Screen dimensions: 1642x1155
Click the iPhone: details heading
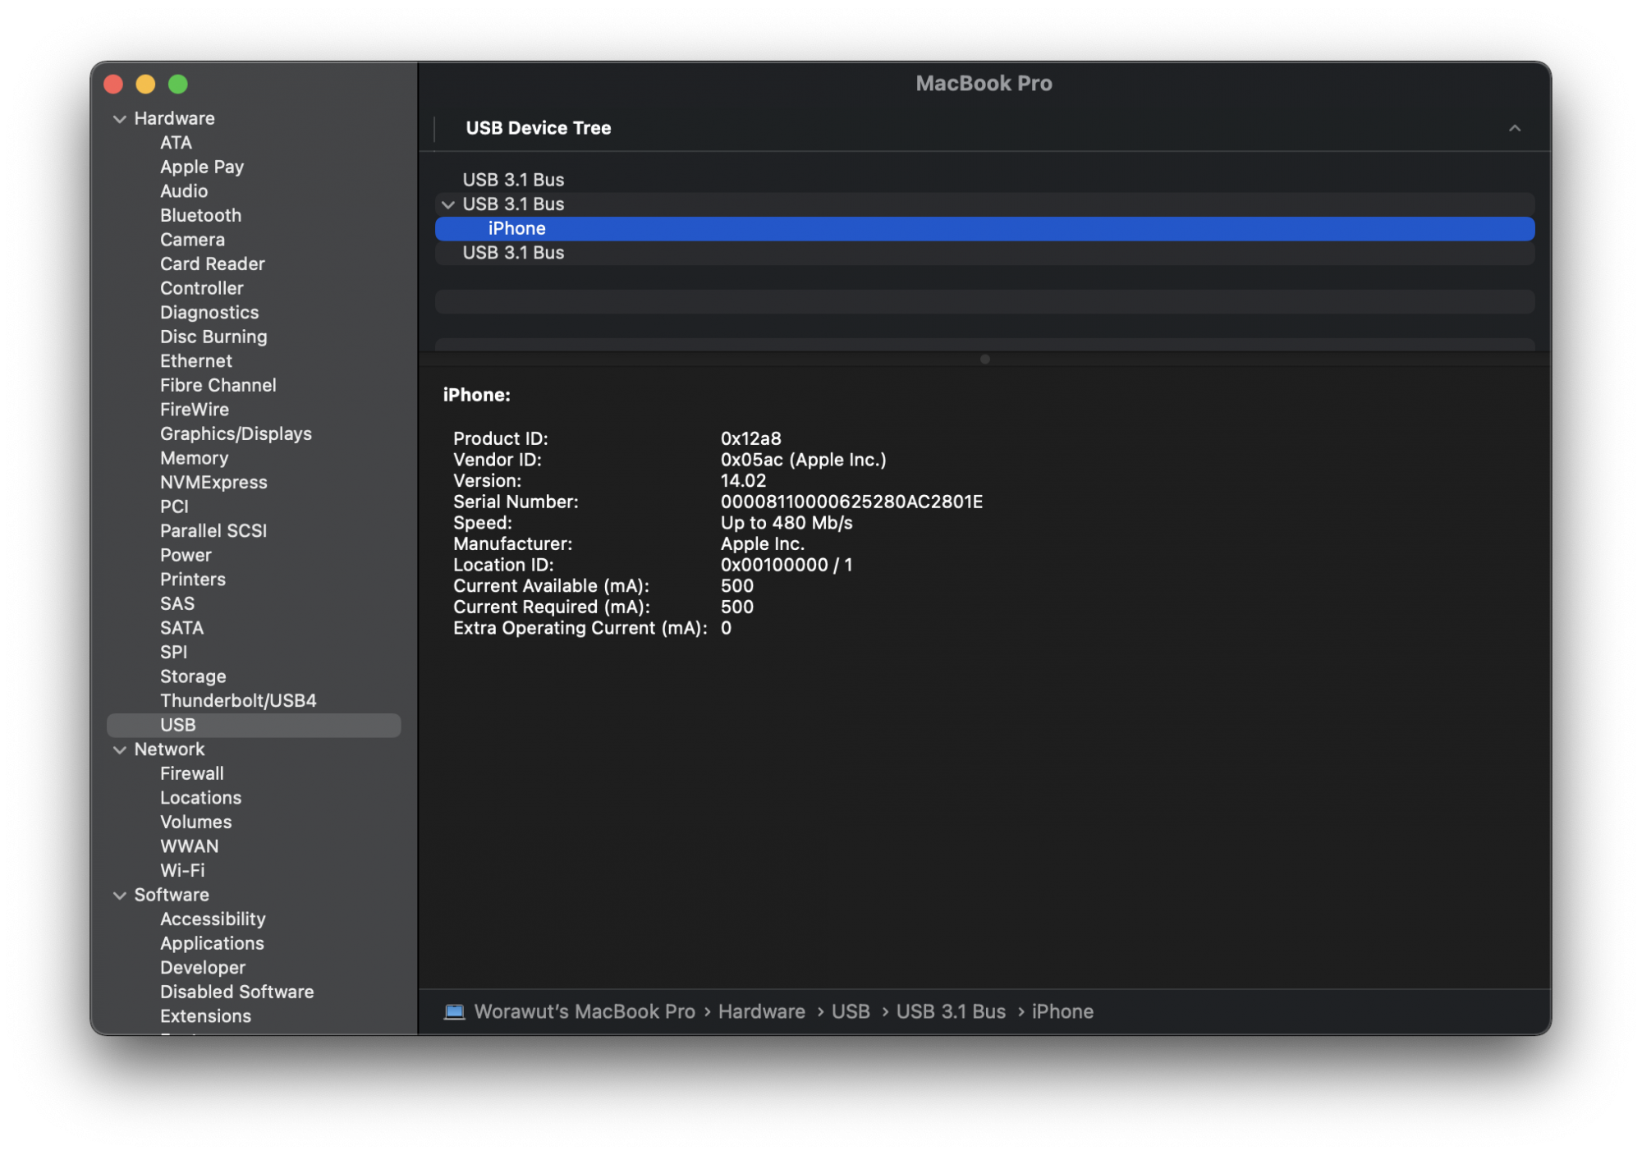click(477, 395)
